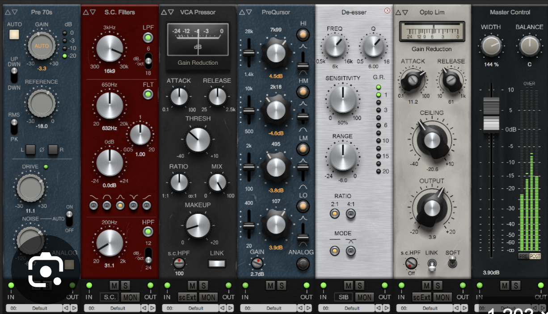
Task: Switch the Master Control meter to POST
Action: point(535,256)
